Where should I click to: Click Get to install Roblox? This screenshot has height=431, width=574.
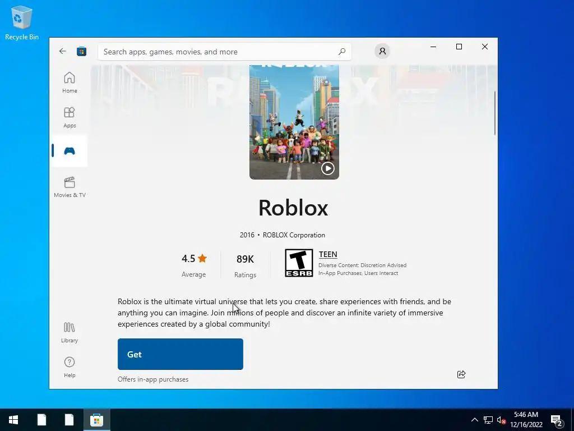pos(180,354)
